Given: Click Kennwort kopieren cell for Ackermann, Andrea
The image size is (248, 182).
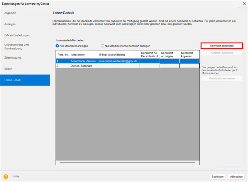Looking at the screenshot, I should 189,61.
